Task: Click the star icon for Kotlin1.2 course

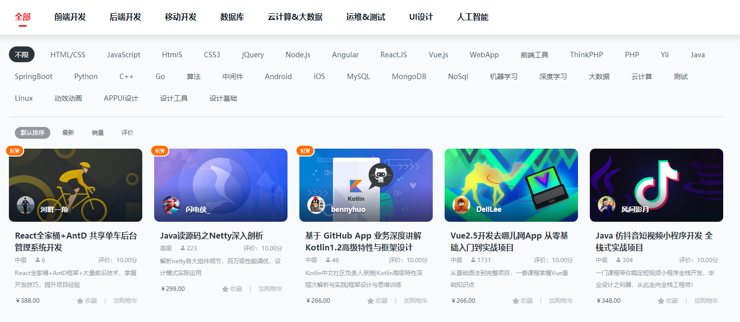Action: pyautogui.click(x=370, y=301)
